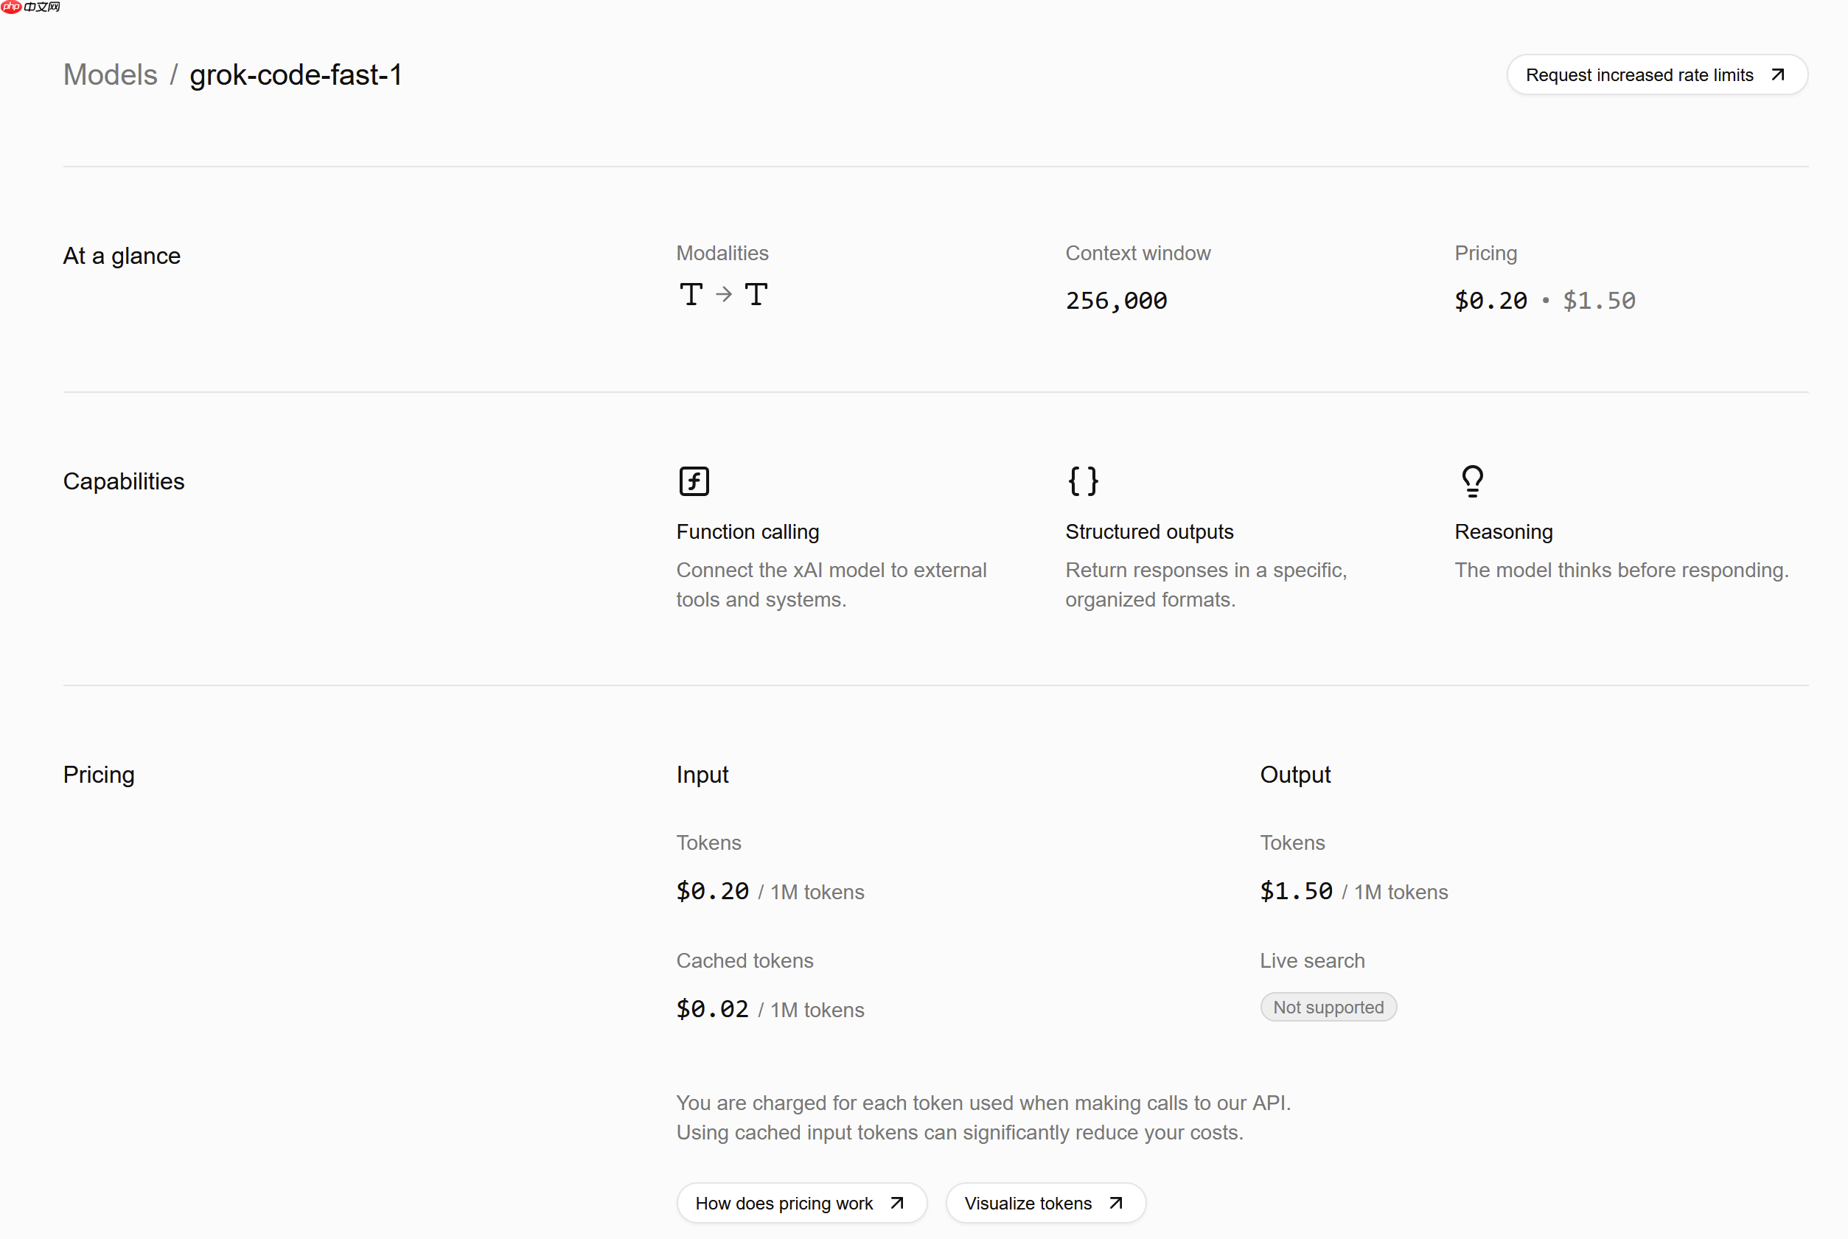Click the arrow between modality icons

click(x=724, y=295)
